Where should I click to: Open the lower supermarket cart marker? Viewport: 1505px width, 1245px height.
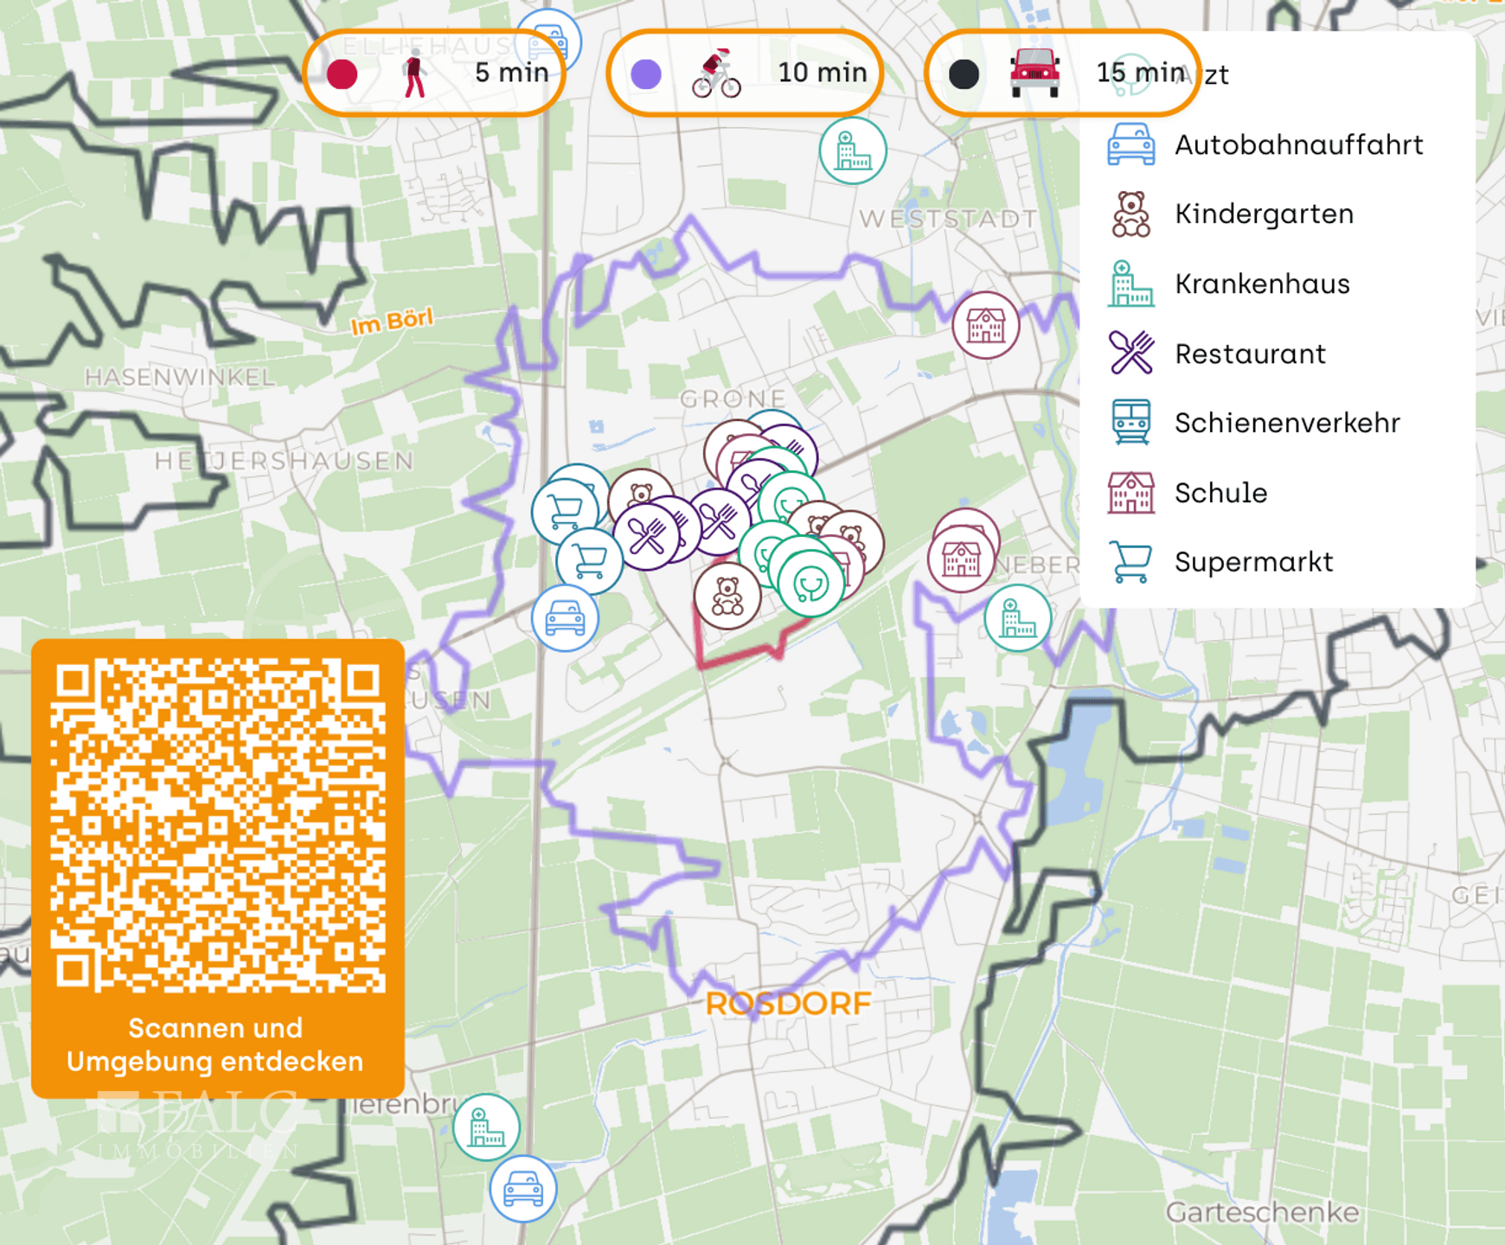(x=589, y=560)
